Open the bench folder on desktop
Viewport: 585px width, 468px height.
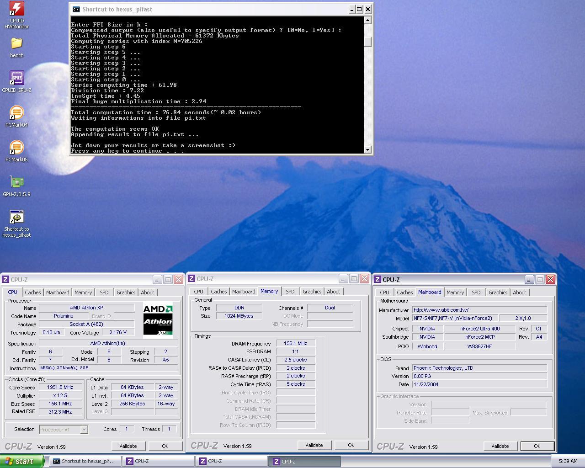(16, 47)
